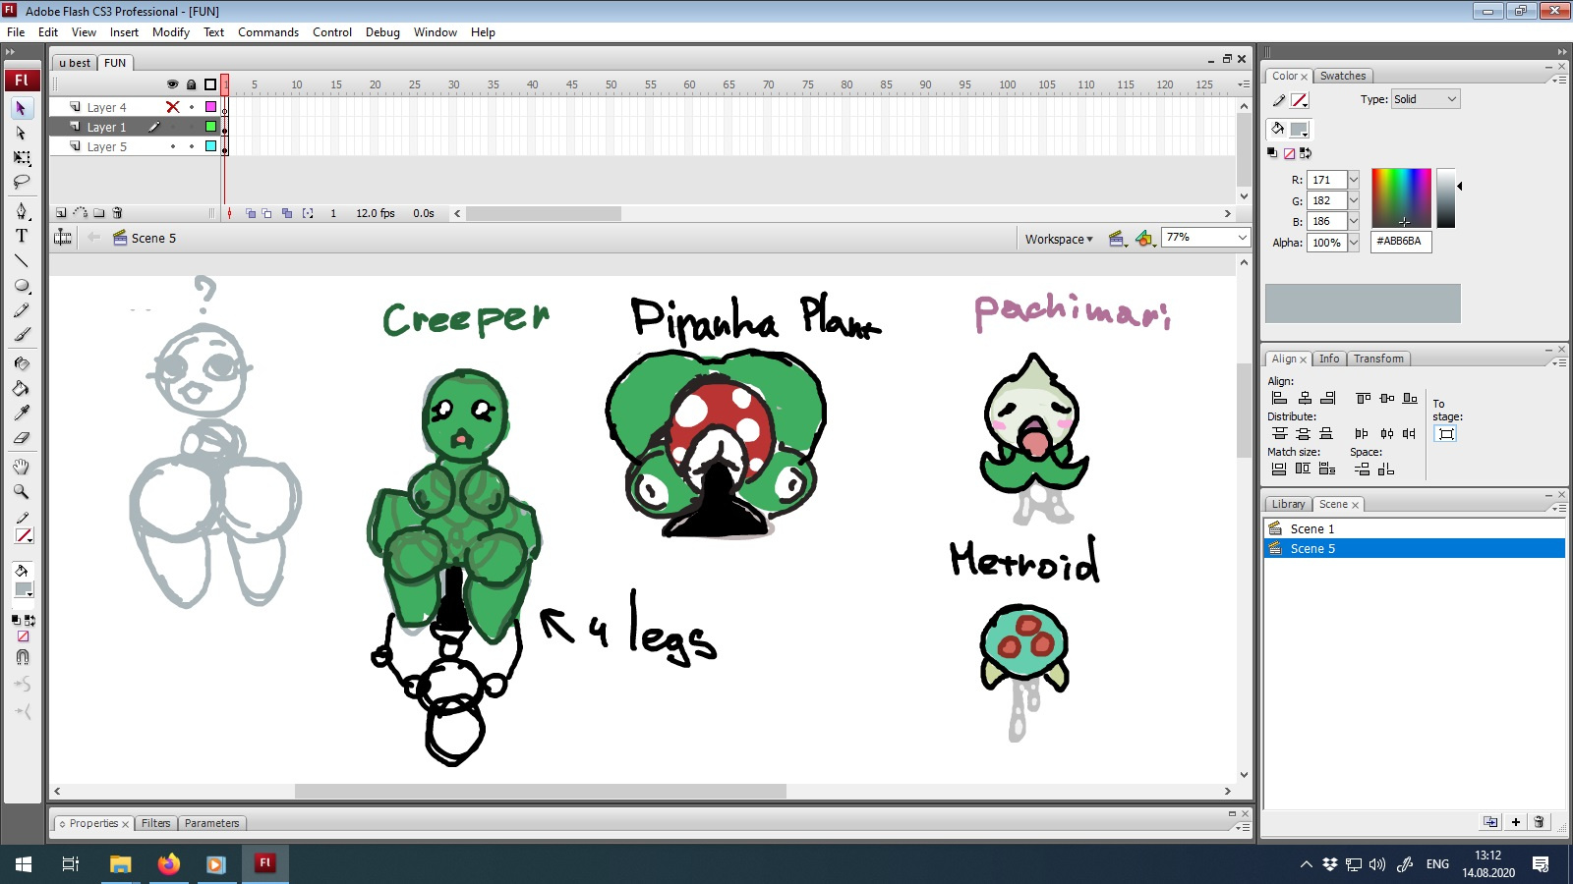Image resolution: width=1573 pixels, height=884 pixels.
Task: Click the Scene 5 label in edit bar
Action: (153, 239)
